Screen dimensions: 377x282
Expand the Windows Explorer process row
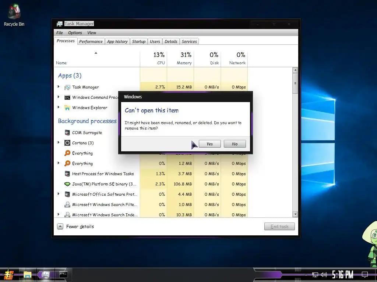59,108
